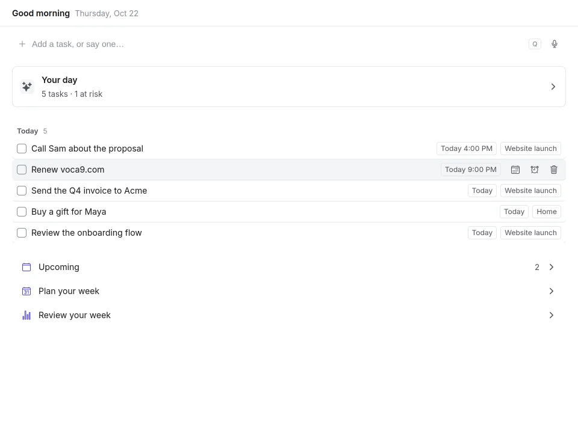The height and width of the screenshot is (433, 578).
Task: Click Website launch tag on Call Sam row
Action: pyautogui.click(x=530, y=149)
